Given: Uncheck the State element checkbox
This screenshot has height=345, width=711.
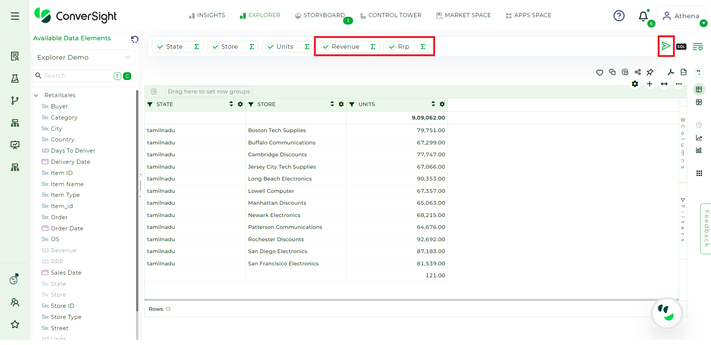Looking at the screenshot, I should [160, 47].
